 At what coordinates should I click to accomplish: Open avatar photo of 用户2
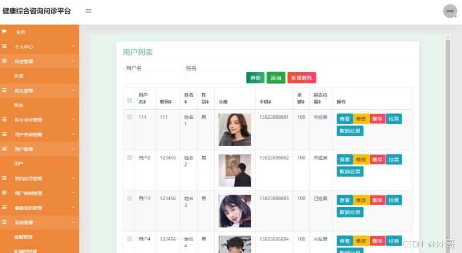pos(235,171)
